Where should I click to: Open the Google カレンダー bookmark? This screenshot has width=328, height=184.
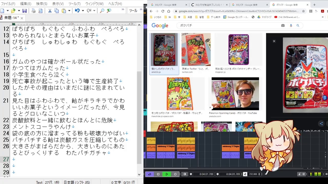pyautogui.click(x=236, y=17)
